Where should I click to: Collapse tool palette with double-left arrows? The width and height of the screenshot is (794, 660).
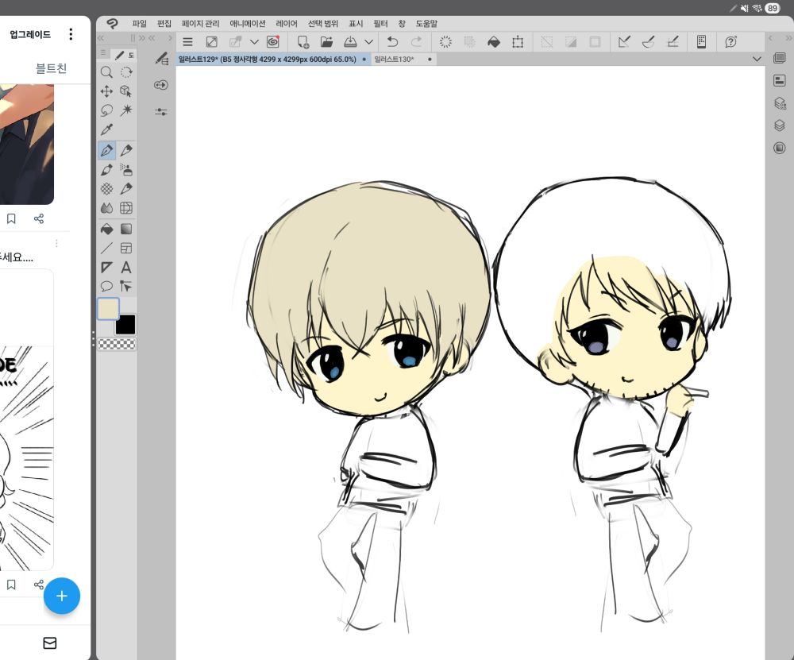click(x=100, y=38)
